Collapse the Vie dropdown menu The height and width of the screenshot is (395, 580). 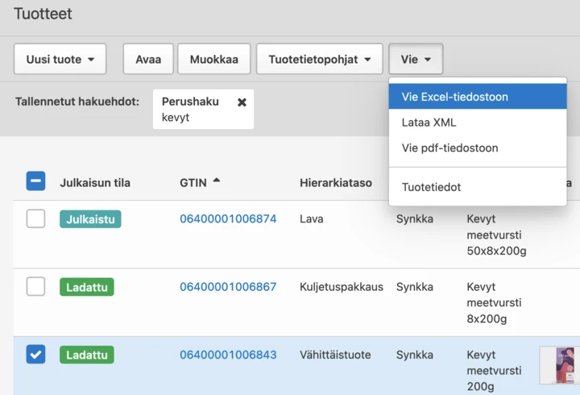pos(416,60)
